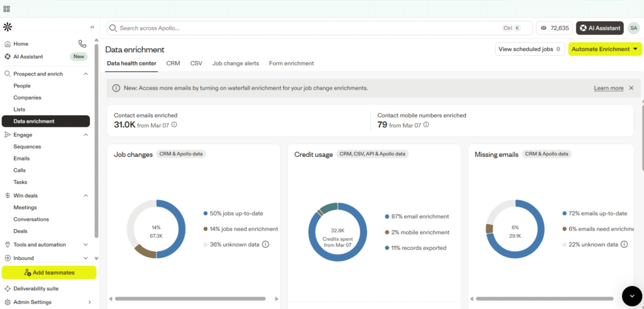Open Sequences in the sidebar
The width and height of the screenshot is (644, 309).
pyautogui.click(x=27, y=147)
